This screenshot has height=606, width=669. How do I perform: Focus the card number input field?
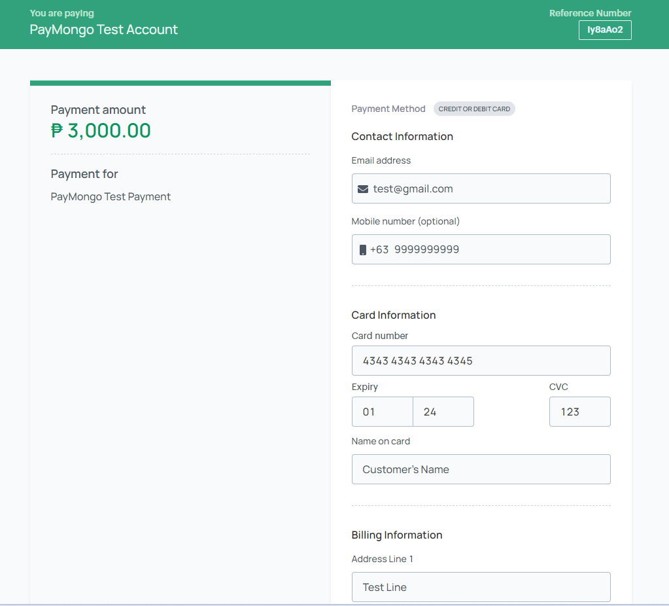481,361
